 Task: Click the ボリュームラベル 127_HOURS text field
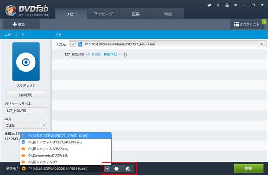(x=26, y=110)
